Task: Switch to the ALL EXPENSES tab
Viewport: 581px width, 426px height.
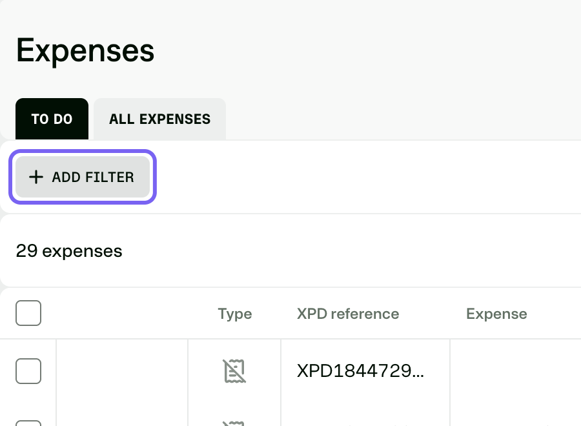Action: click(159, 119)
